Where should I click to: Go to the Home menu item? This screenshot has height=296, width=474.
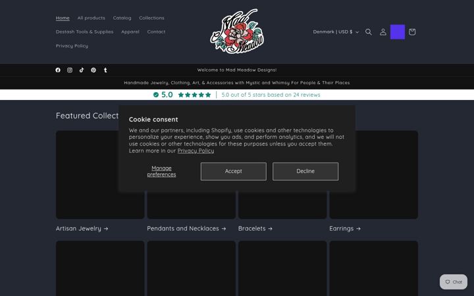[63, 18]
